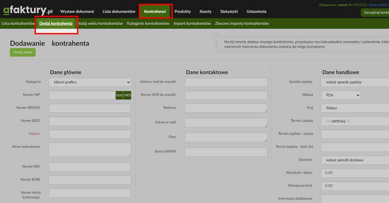Viewport: 389px width, 203px height.
Task: Open the Waluta PLN dropdown
Action: click(340, 95)
